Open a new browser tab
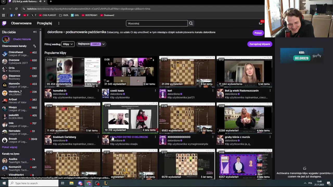This screenshot has width=333, height=187. point(51,1)
